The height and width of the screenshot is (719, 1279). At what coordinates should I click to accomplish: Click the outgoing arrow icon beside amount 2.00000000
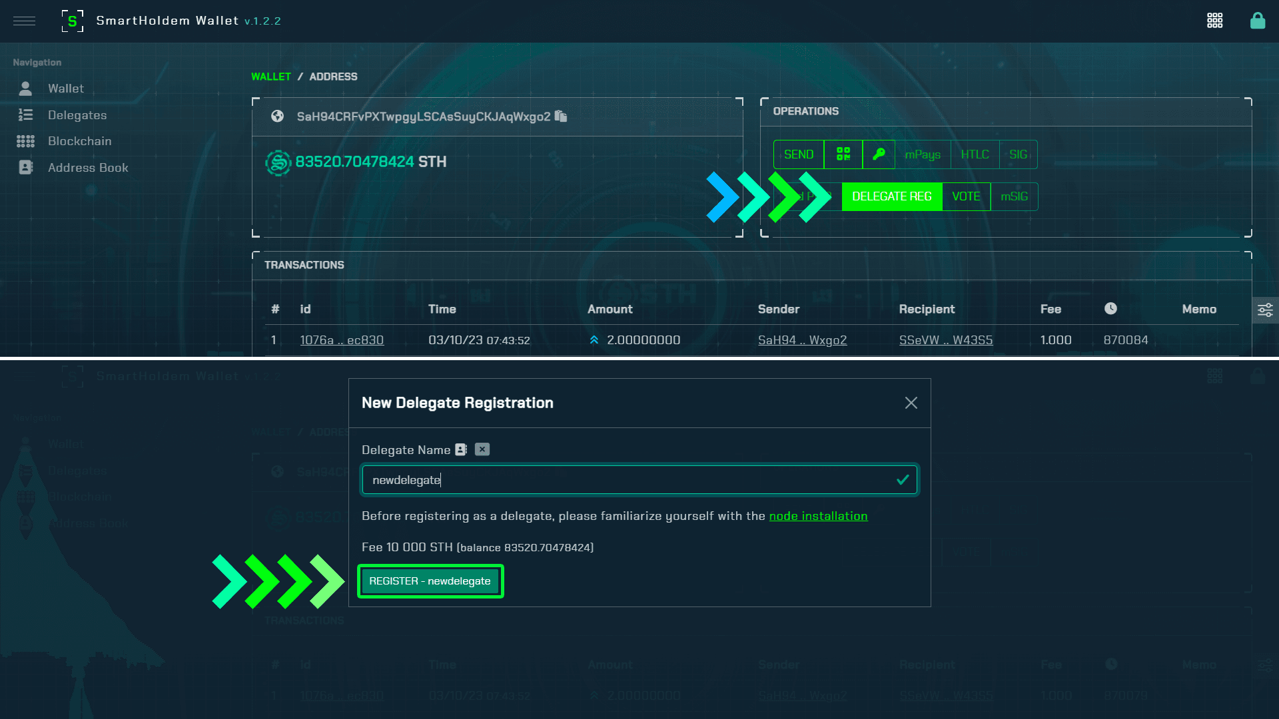click(594, 340)
